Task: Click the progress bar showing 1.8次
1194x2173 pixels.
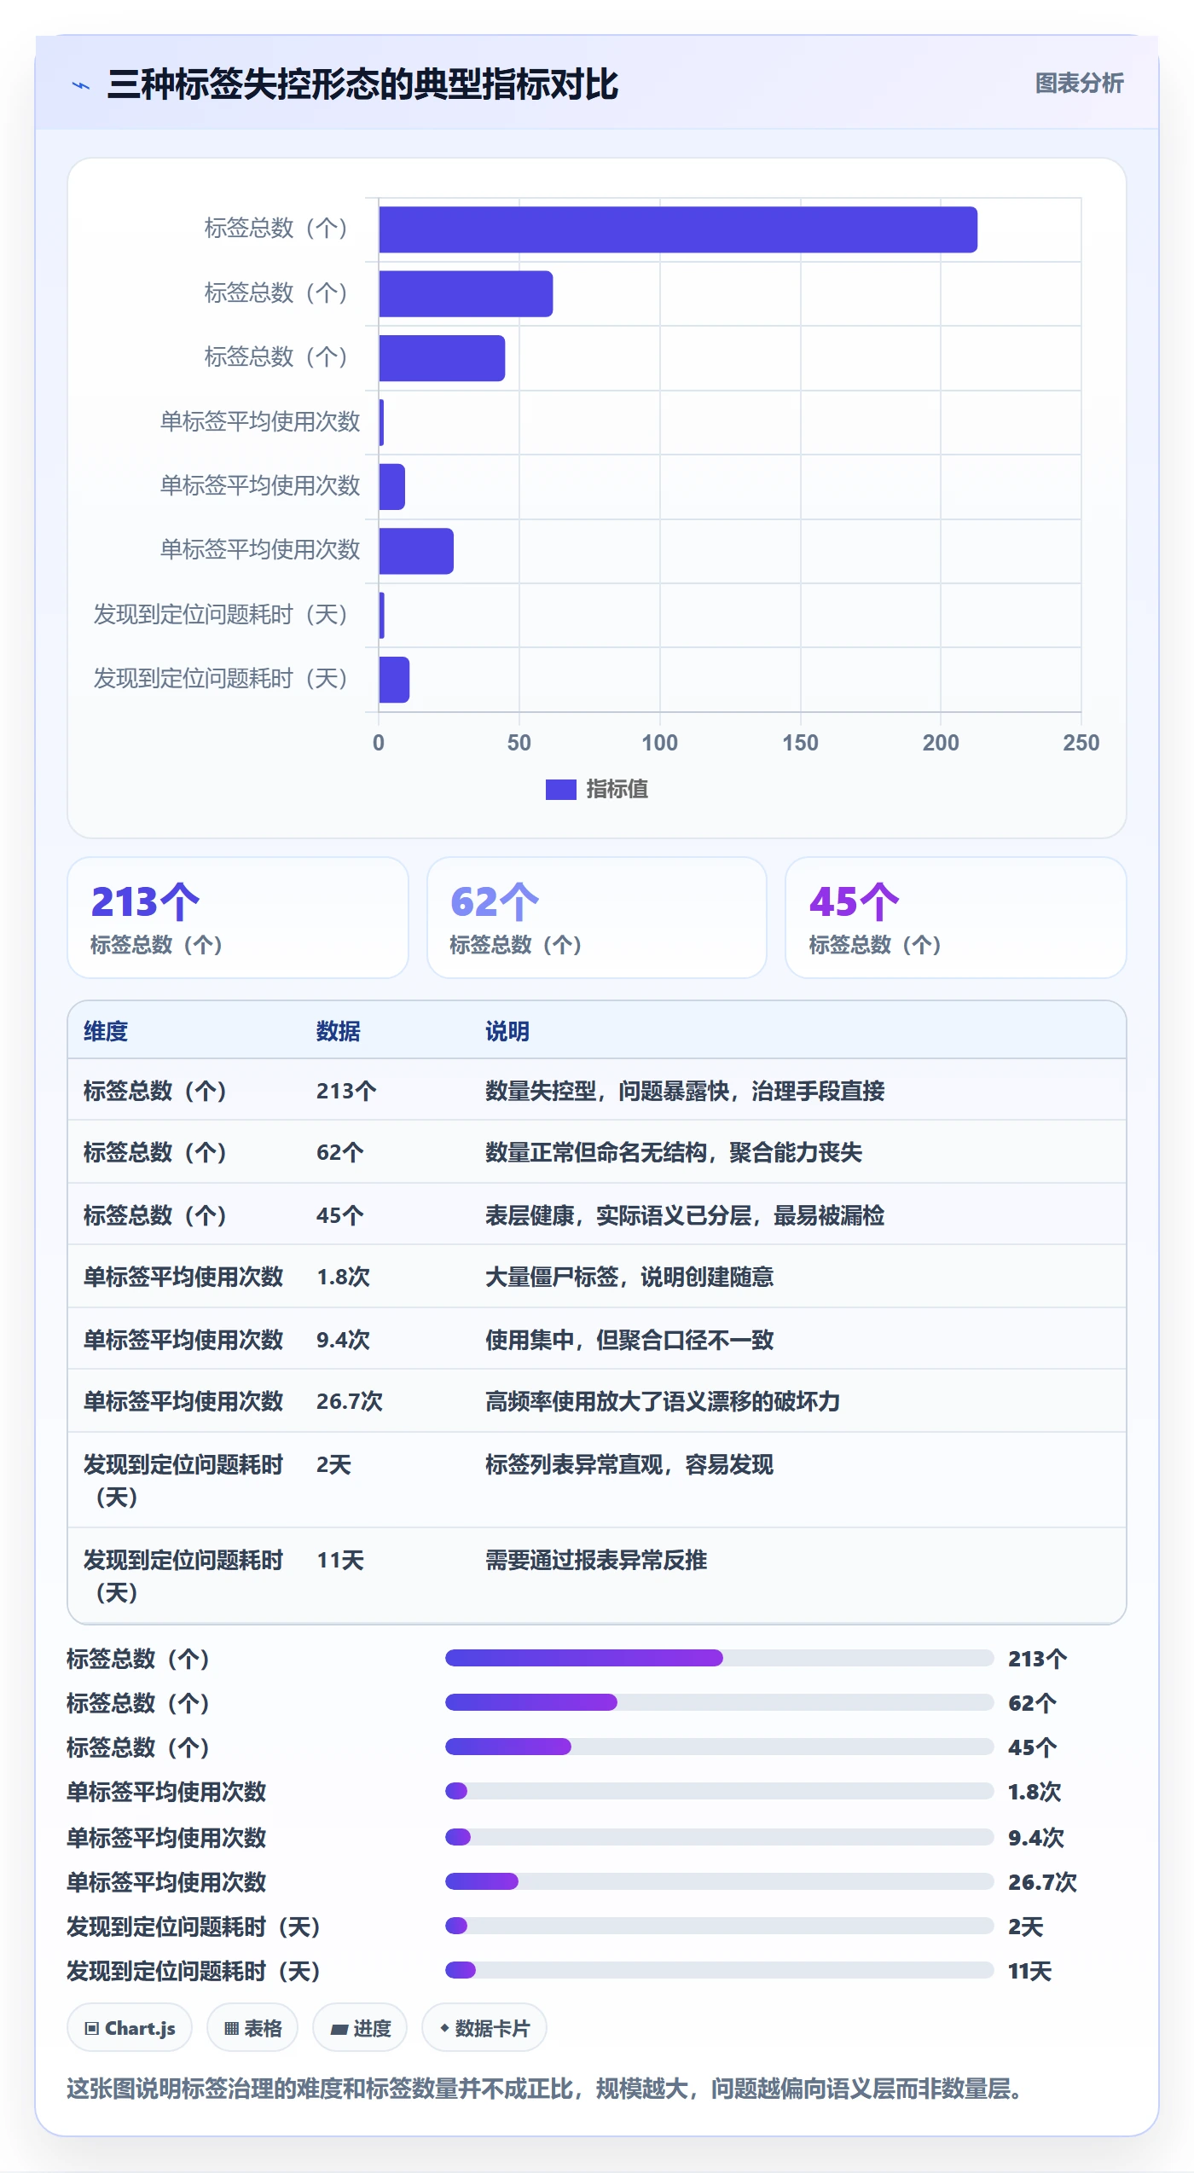Action: (720, 1791)
